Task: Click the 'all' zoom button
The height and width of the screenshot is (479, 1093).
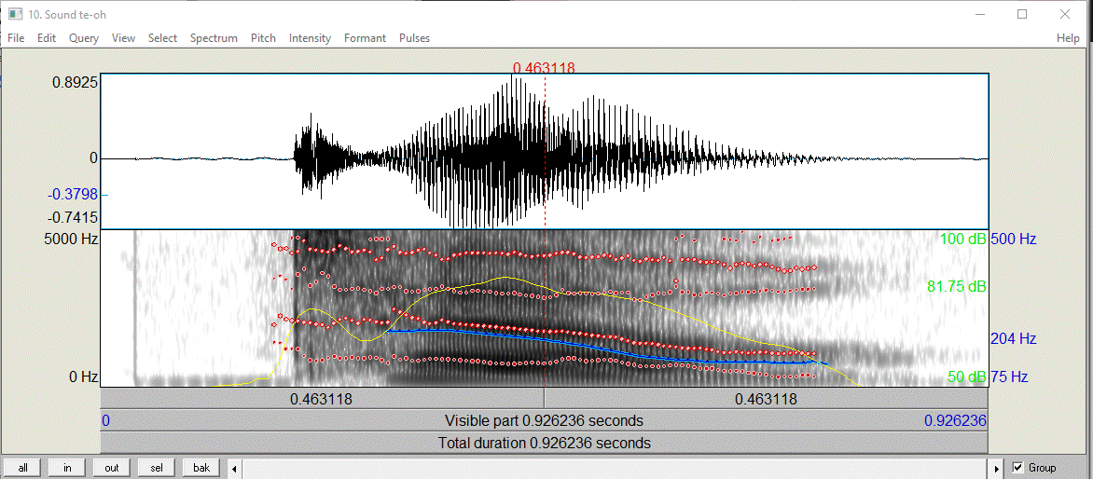Action: pyautogui.click(x=23, y=467)
